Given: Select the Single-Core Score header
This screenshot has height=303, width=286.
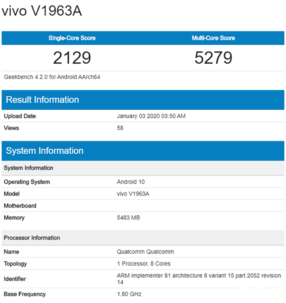Looking at the screenshot, I should pyautogui.click(x=72, y=38).
